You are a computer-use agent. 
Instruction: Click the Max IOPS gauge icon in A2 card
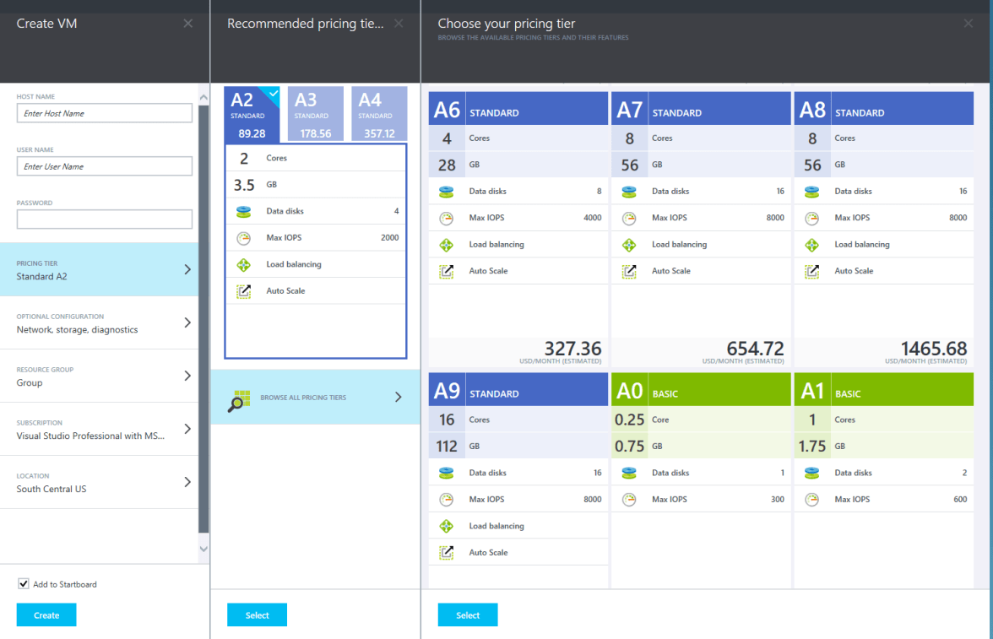(x=244, y=238)
